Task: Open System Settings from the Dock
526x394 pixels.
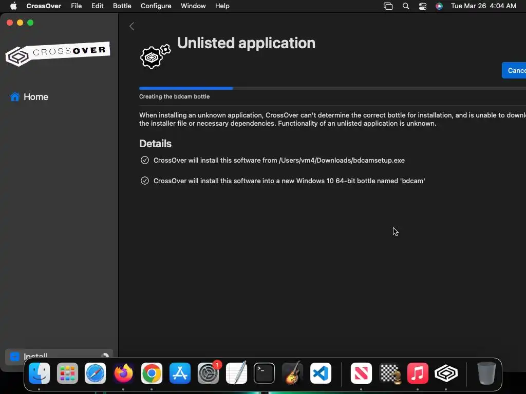Action: (209, 373)
